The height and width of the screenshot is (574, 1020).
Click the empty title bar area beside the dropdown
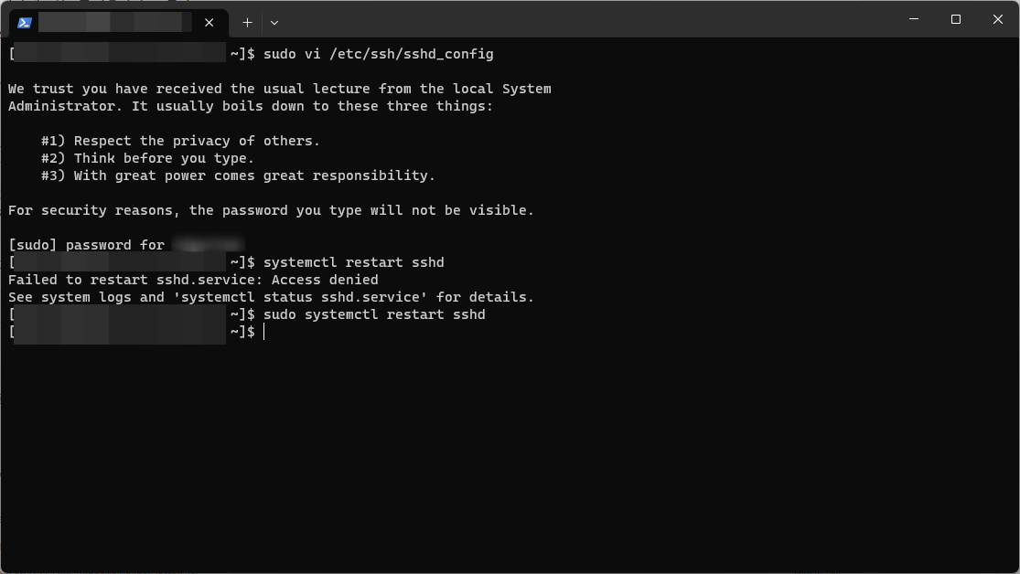(585, 19)
